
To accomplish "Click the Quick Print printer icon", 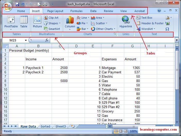I will coord(45,4).
